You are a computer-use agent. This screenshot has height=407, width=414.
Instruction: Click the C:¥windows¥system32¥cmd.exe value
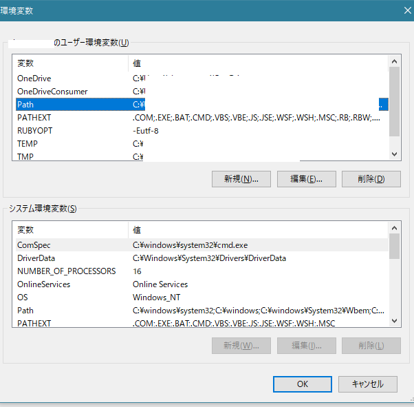click(x=190, y=245)
